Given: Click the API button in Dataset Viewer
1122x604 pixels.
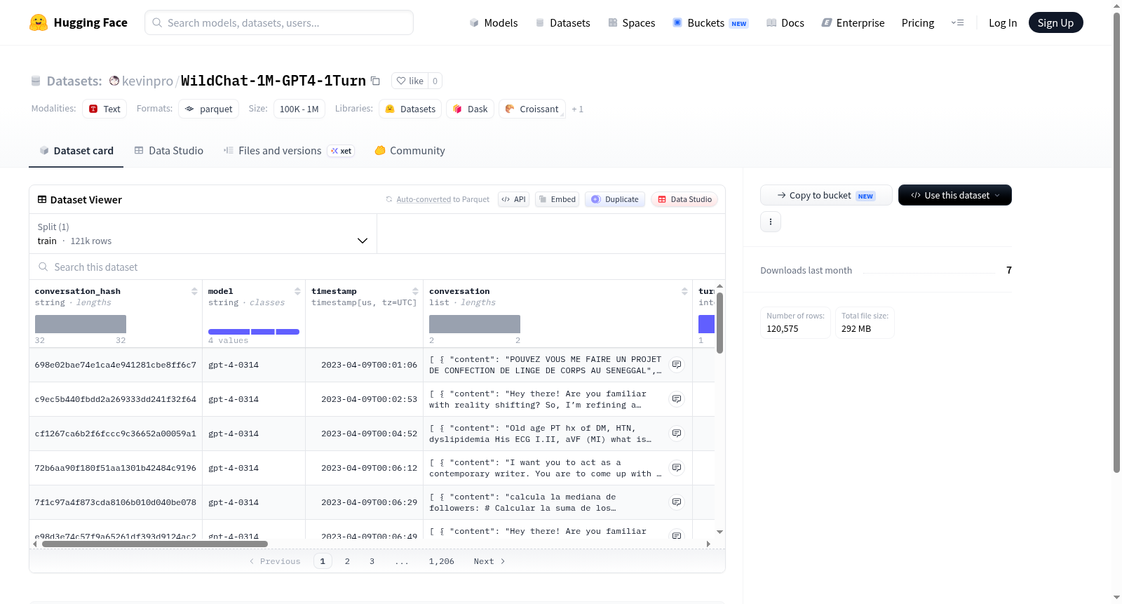Looking at the screenshot, I should click(513, 199).
